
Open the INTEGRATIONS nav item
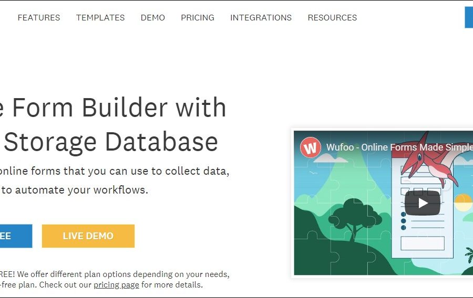(261, 17)
